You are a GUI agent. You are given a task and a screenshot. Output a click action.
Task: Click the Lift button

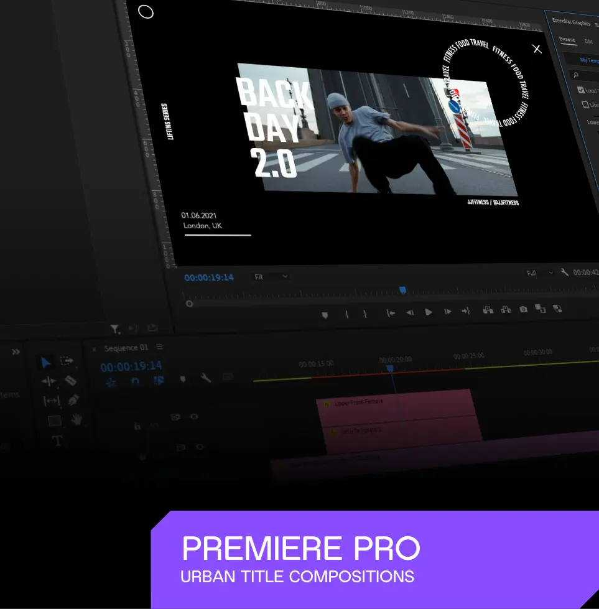pyautogui.click(x=488, y=310)
